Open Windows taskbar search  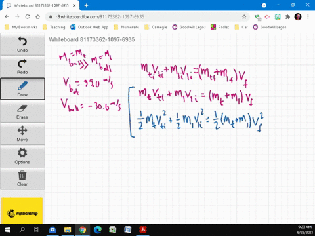[x=22, y=230]
